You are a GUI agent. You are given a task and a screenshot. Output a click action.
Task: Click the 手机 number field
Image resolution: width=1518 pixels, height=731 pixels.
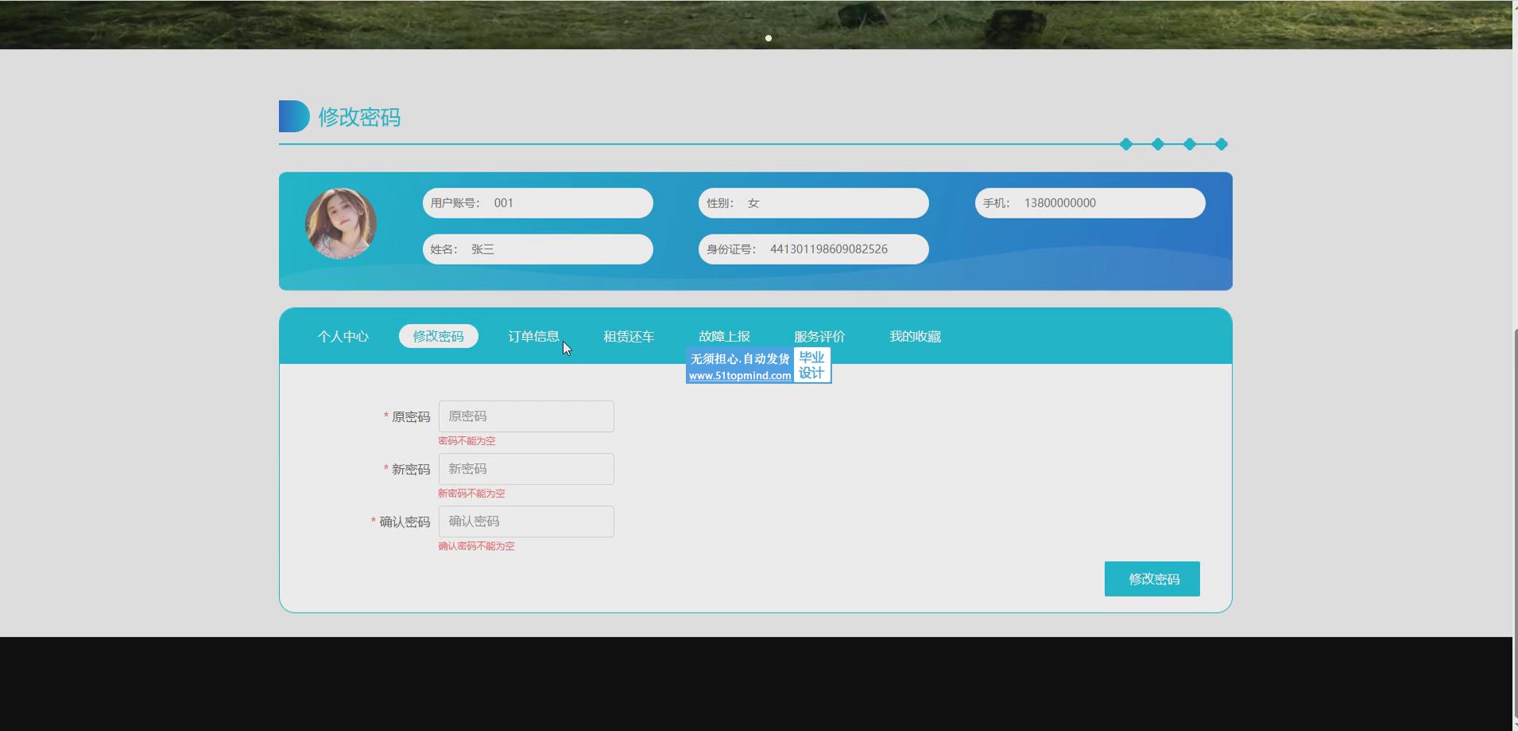click(1090, 203)
